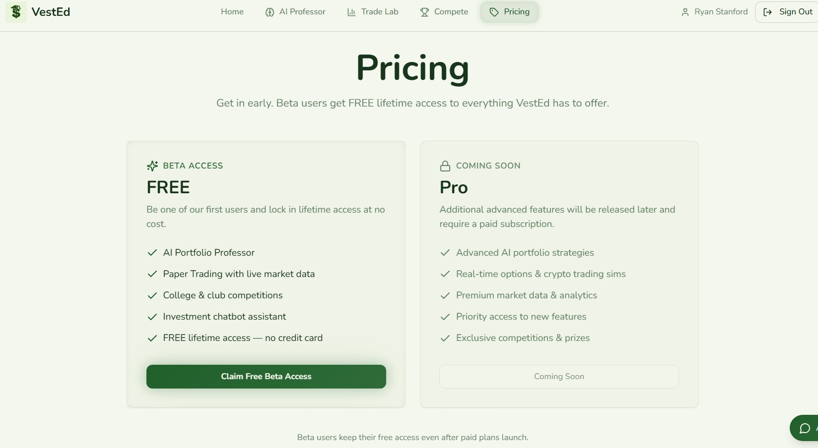Click checkmark next to AI Portfolio Professor

coord(152,253)
